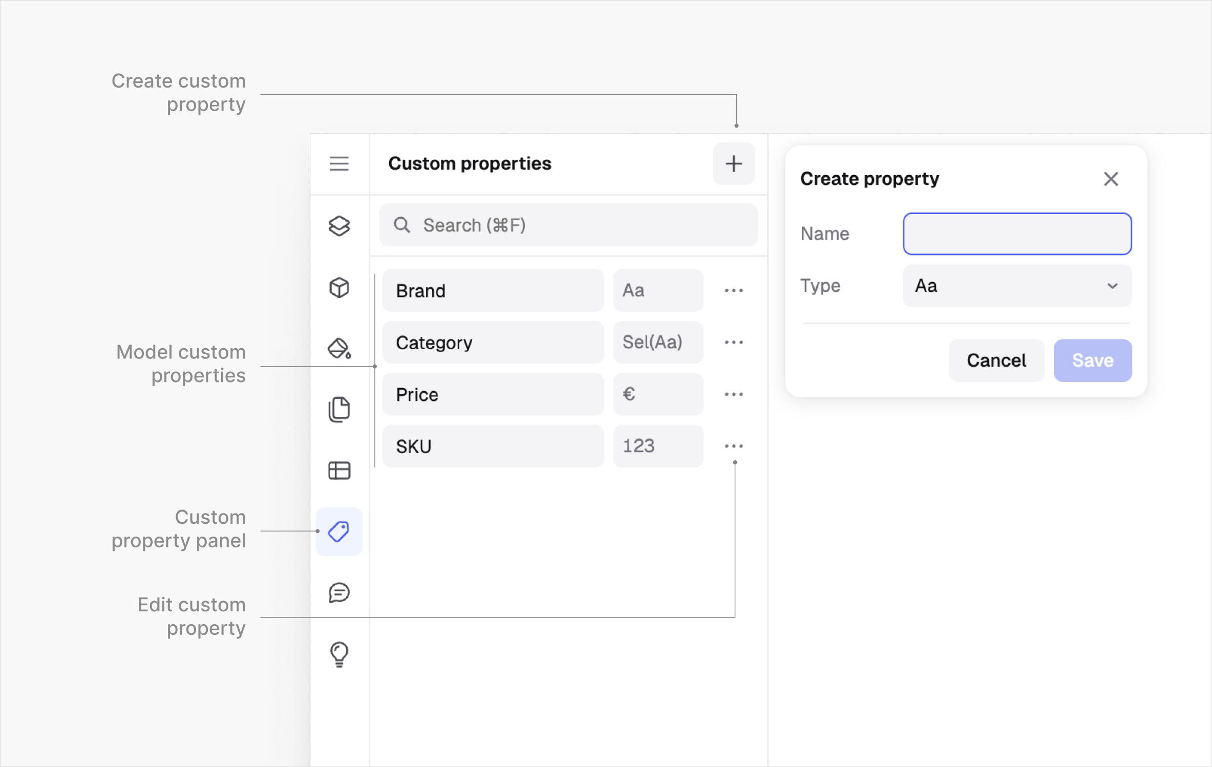Select the Price property name field
This screenshot has height=767, width=1212.
[x=493, y=394]
